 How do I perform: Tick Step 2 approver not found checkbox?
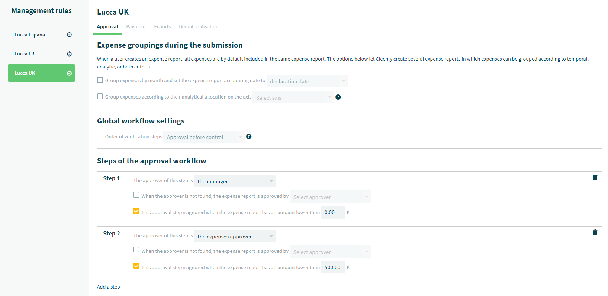pos(136,250)
